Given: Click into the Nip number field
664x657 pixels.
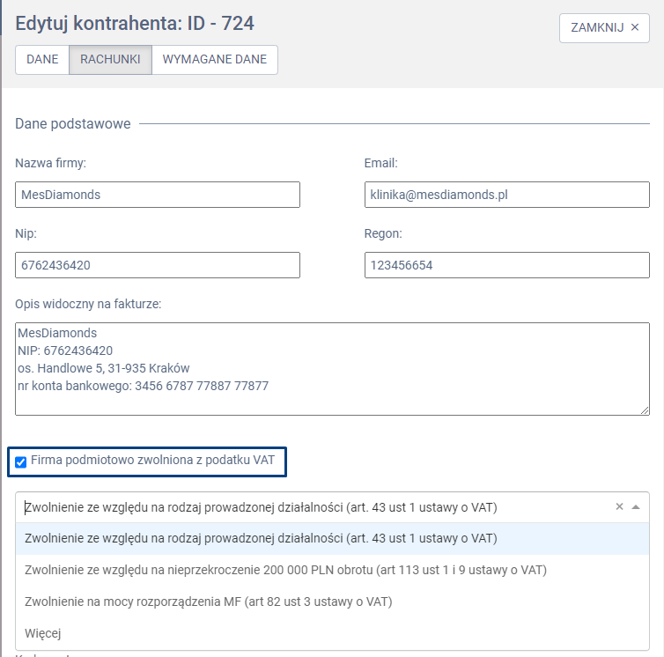Looking at the screenshot, I should [158, 265].
